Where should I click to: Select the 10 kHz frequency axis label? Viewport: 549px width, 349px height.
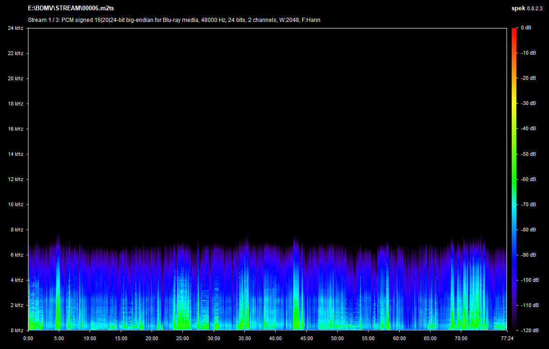(15, 205)
